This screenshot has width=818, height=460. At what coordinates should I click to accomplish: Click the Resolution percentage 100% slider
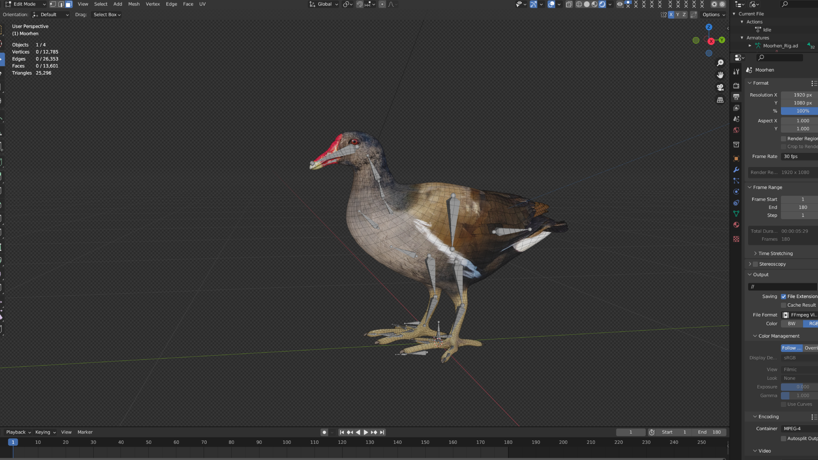click(x=799, y=111)
